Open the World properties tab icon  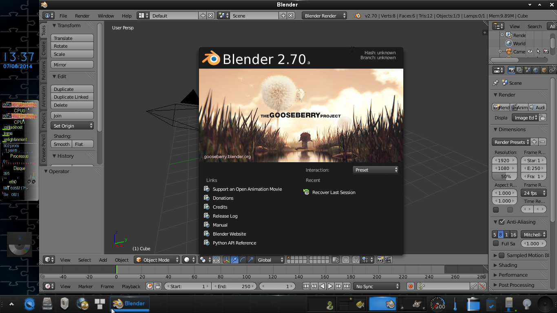pos(536,71)
